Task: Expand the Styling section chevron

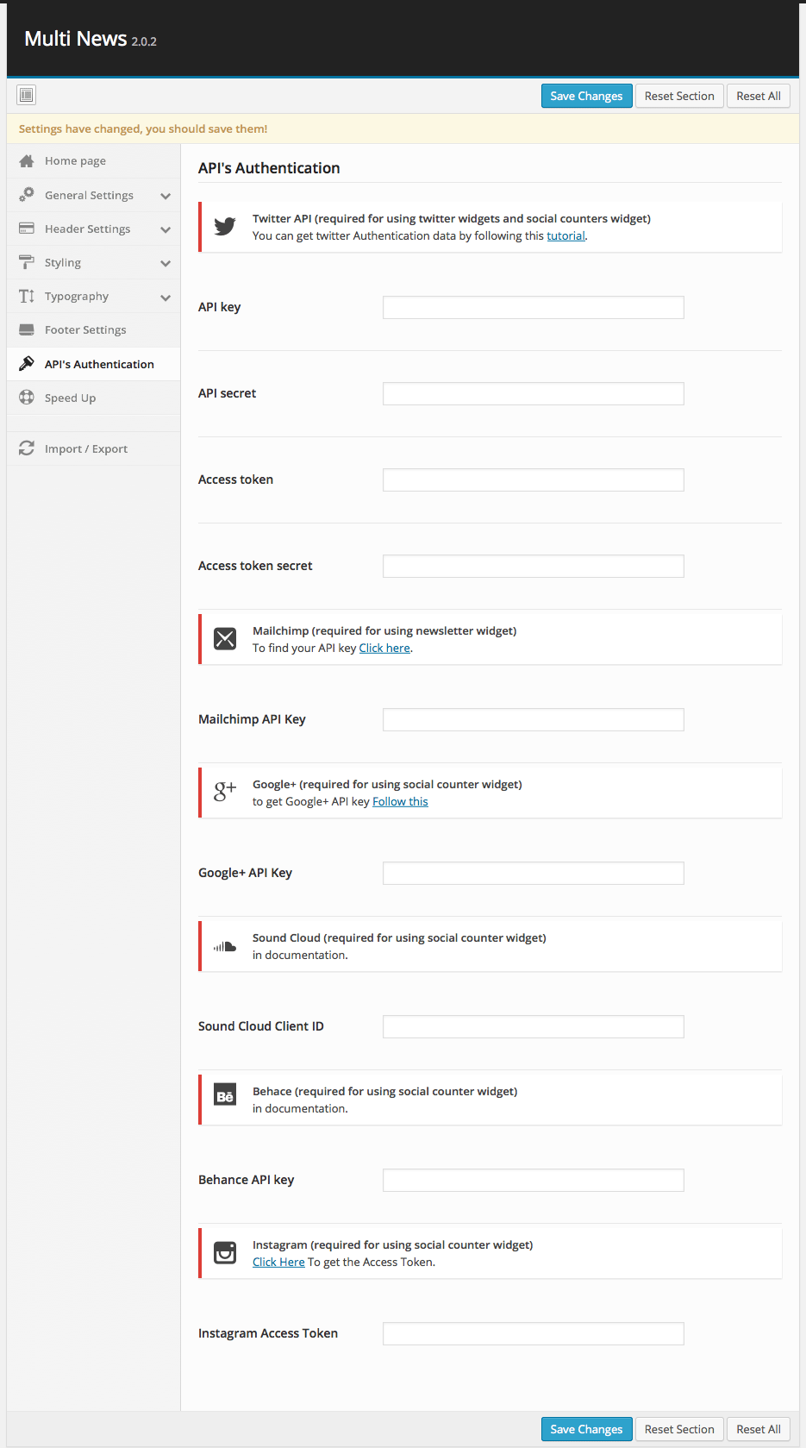Action: (166, 263)
